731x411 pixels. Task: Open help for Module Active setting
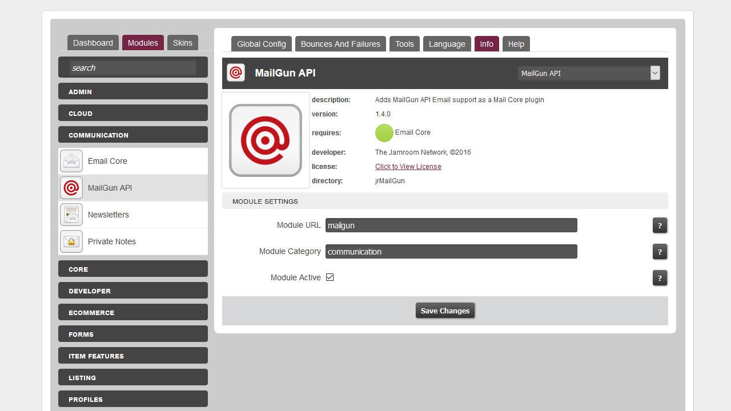[x=660, y=278]
